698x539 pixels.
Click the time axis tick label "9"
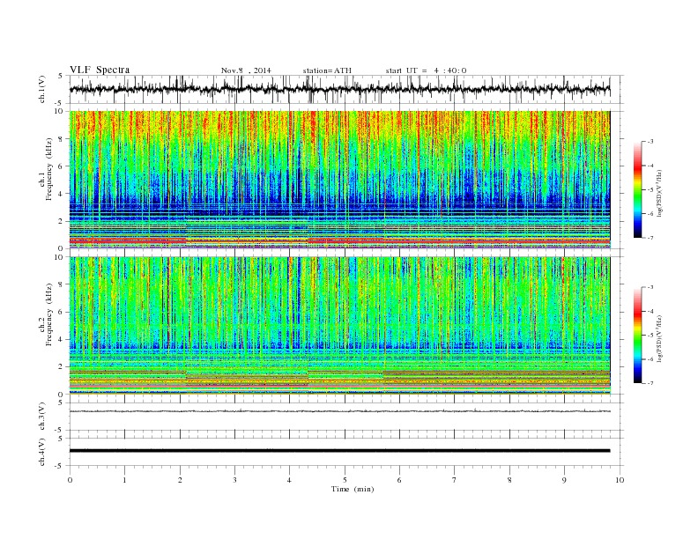pyautogui.click(x=564, y=480)
